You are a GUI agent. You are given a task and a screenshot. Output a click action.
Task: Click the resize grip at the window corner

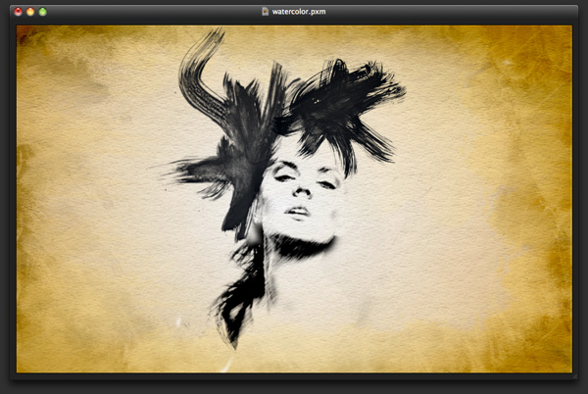click(x=575, y=376)
